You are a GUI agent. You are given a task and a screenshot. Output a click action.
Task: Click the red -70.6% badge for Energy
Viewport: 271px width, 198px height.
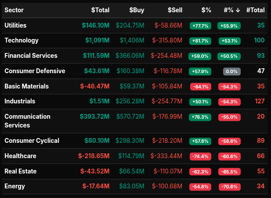[230, 187]
